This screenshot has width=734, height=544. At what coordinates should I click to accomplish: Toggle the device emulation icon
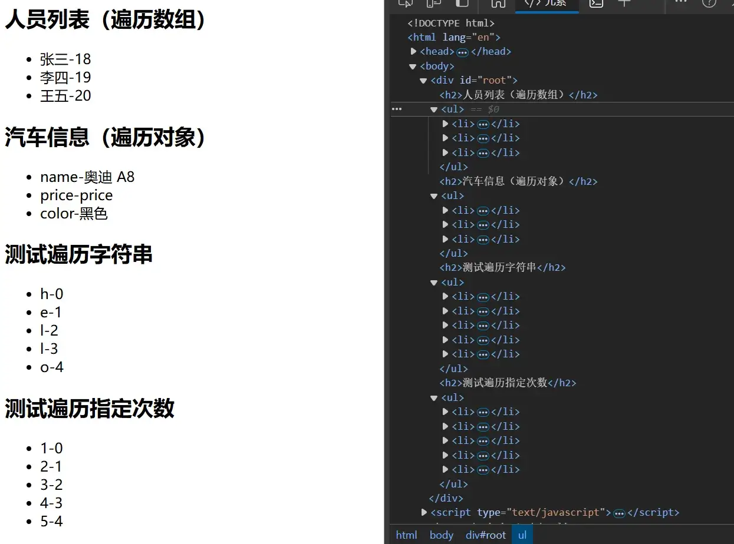coord(433,3)
